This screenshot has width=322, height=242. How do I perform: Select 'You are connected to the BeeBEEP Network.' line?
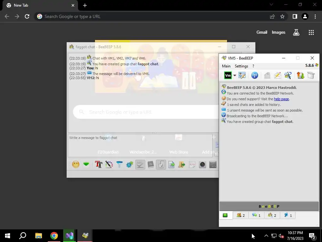[260, 93]
